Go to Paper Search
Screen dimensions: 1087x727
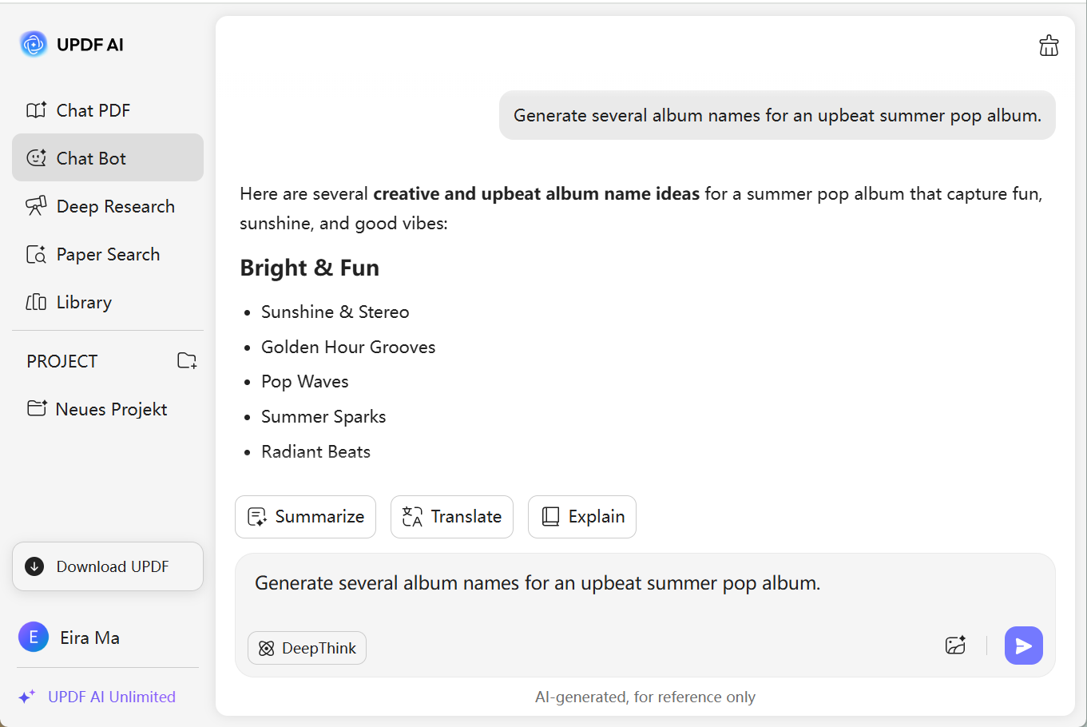pos(108,254)
